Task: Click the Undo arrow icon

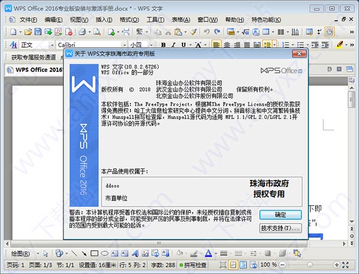Action: click(206, 32)
